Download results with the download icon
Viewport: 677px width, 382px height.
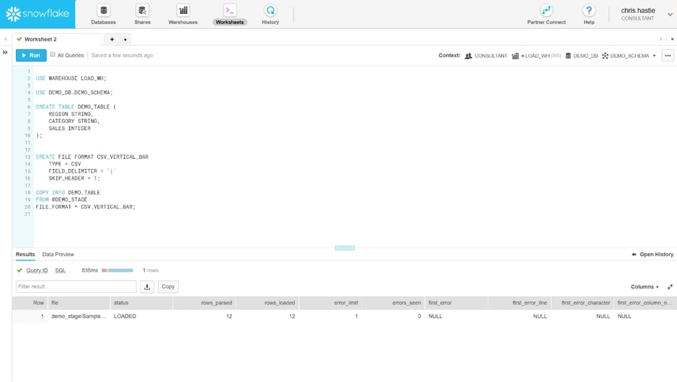pos(147,286)
